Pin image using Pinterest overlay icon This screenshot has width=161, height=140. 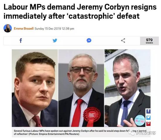(148, 124)
